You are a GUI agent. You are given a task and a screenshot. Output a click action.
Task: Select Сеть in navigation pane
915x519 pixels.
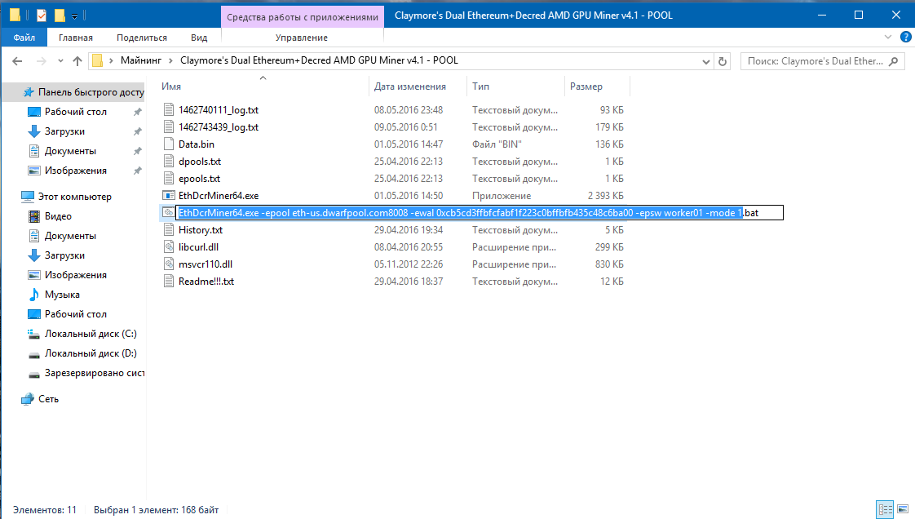click(x=48, y=399)
